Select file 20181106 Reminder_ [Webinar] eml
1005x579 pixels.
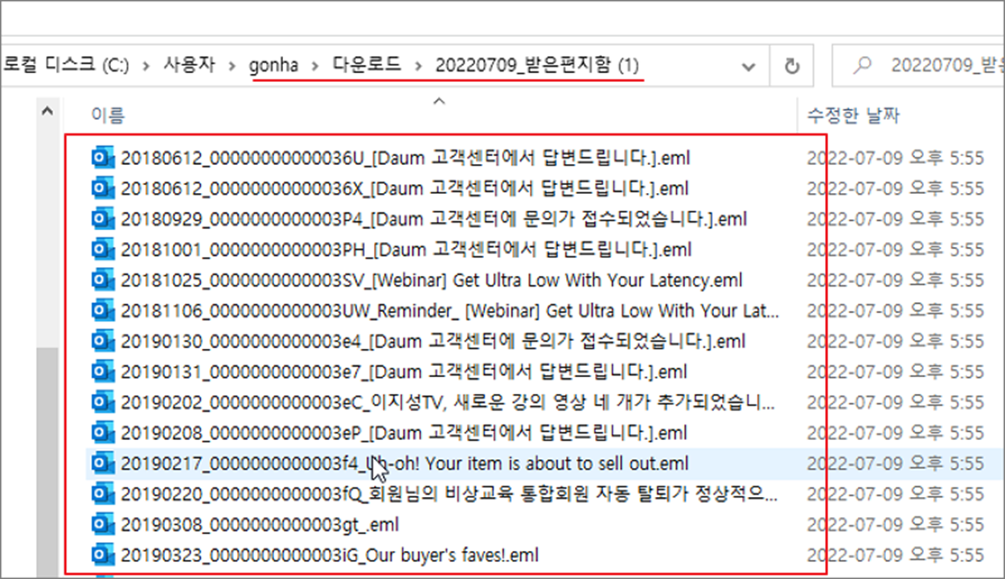(x=449, y=310)
